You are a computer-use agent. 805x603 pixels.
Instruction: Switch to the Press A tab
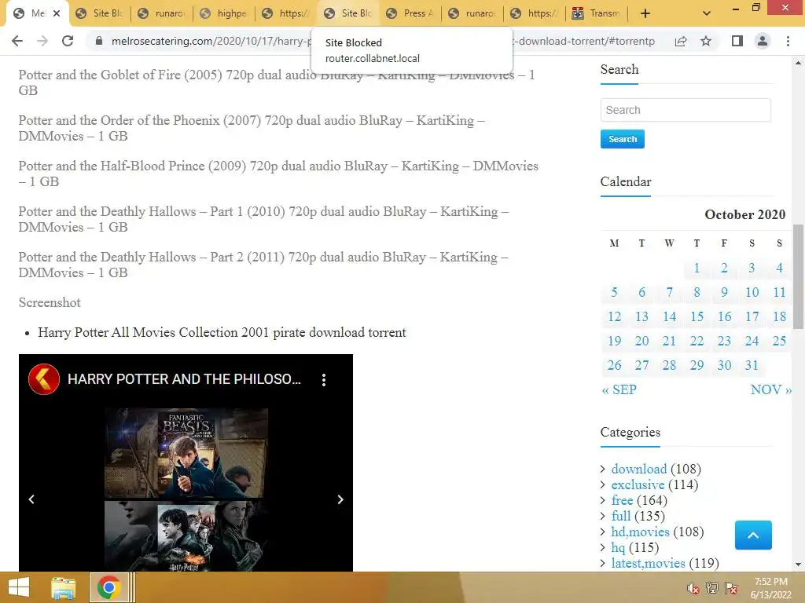[x=410, y=13]
